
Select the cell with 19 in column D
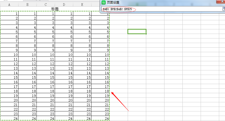[64, 96]
